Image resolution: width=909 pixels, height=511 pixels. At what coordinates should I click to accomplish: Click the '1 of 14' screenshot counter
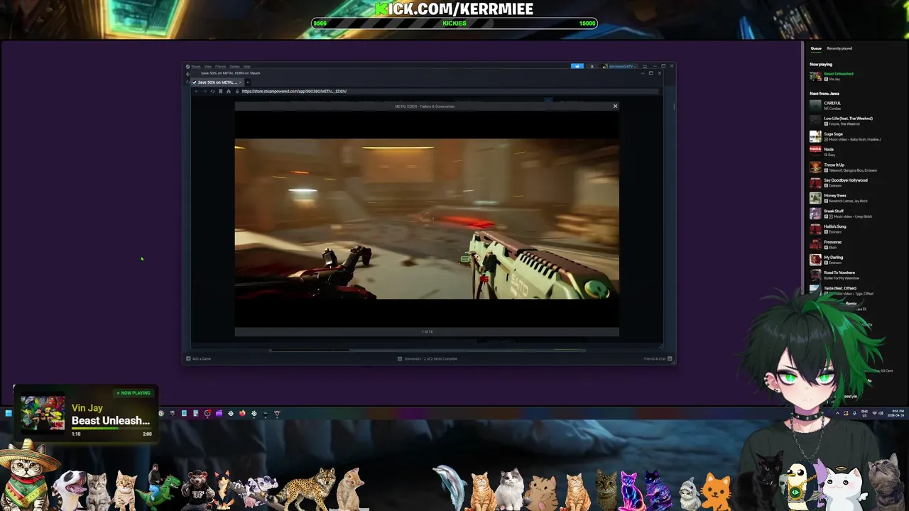tap(427, 331)
